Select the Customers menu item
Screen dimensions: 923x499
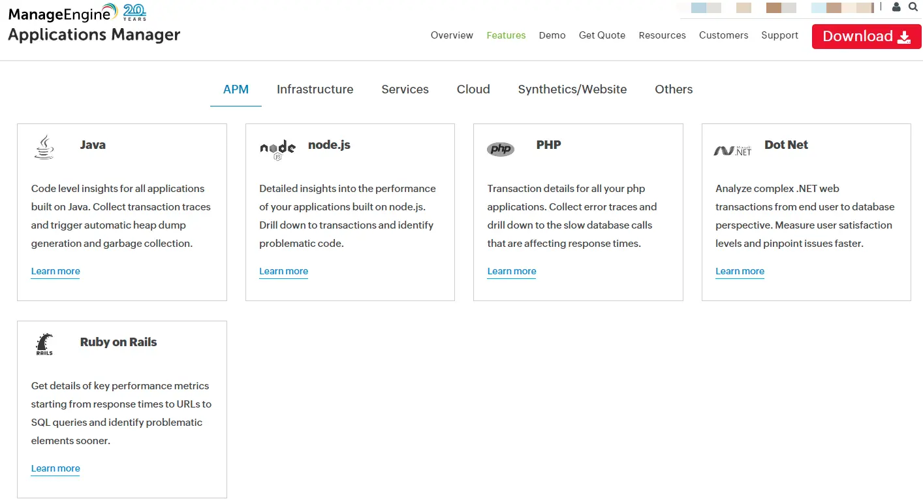pyautogui.click(x=723, y=35)
